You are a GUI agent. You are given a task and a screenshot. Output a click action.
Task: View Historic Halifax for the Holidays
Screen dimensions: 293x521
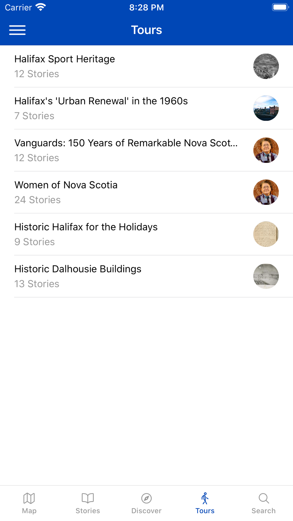pyautogui.click(x=146, y=234)
